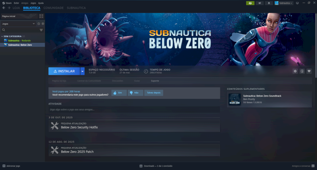
Task: Select the Biblioteca tab
Action: tap(32, 8)
